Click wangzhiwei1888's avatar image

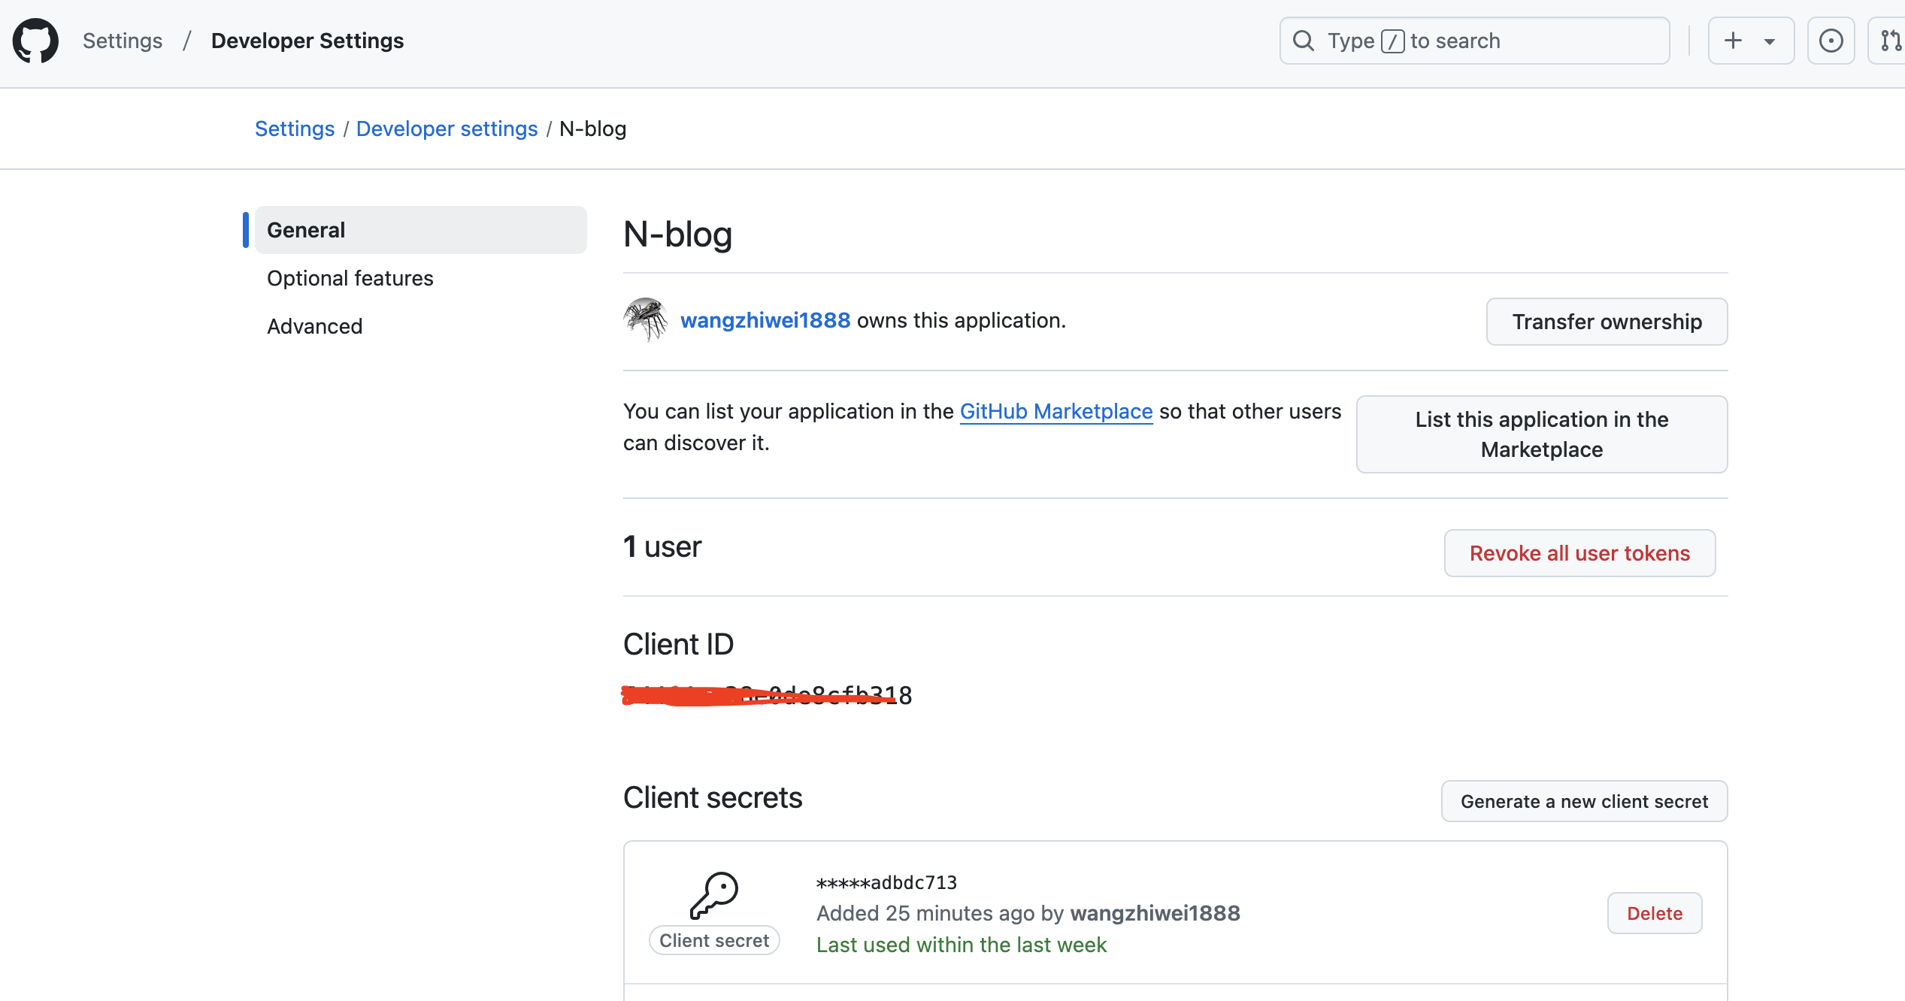(x=646, y=320)
